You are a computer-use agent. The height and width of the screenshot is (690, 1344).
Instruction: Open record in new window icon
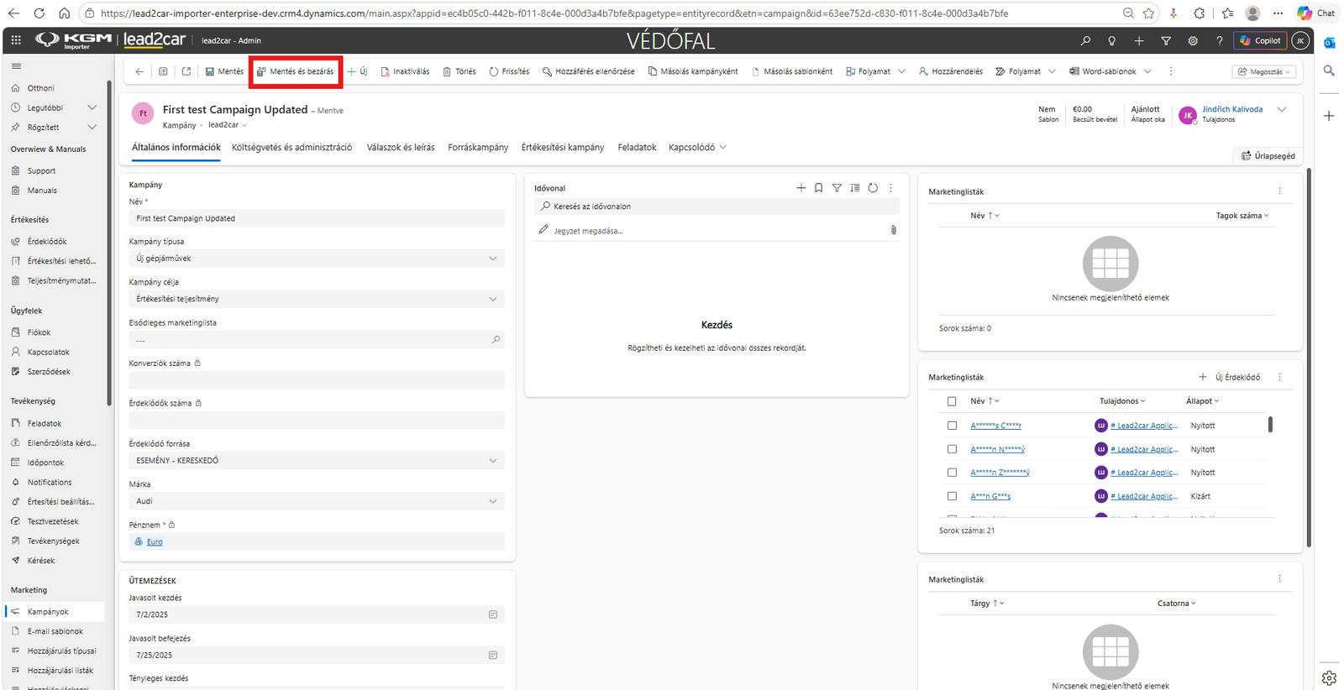coord(186,71)
